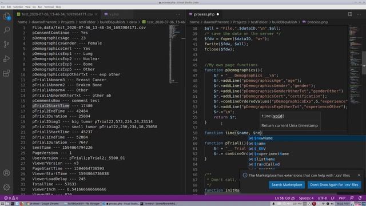366x206 pixels.
Task: Select $_ENV autocomplete suggestion
Action: point(307,149)
